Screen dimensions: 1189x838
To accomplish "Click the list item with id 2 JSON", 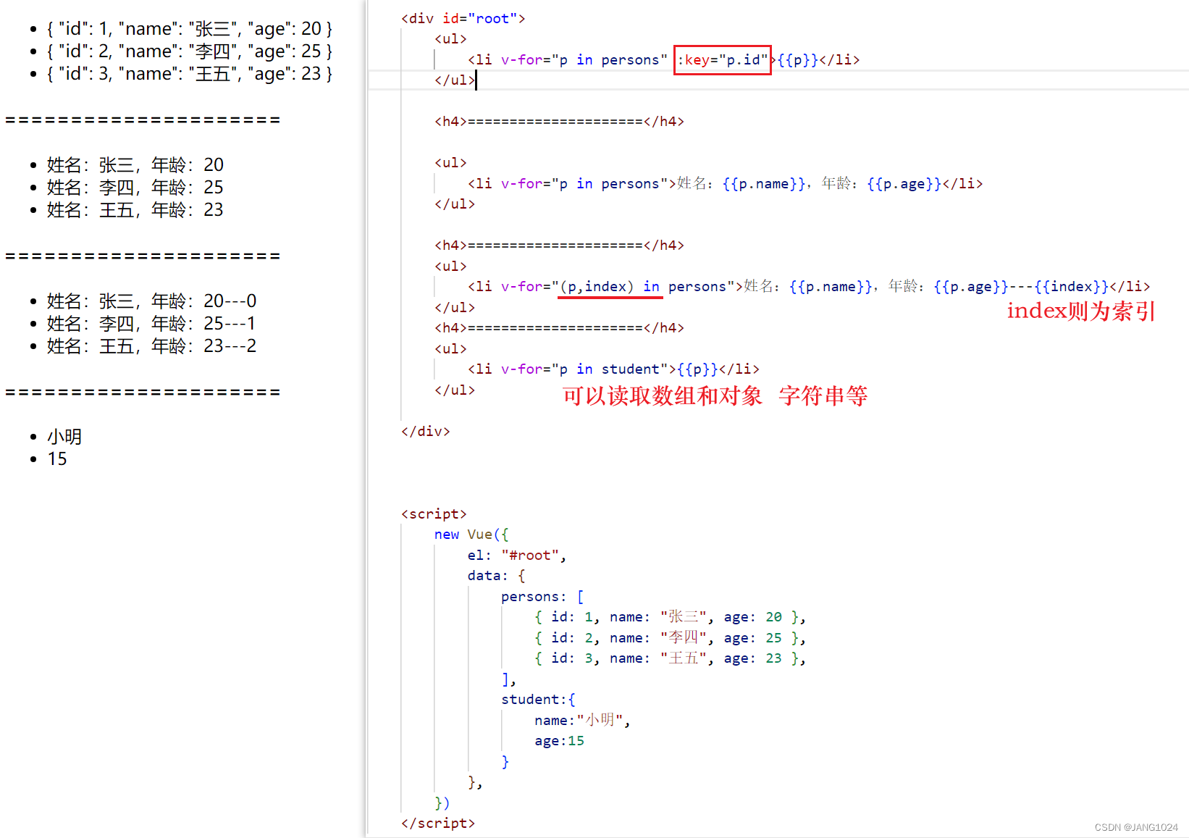I will pyautogui.click(x=189, y=51).
